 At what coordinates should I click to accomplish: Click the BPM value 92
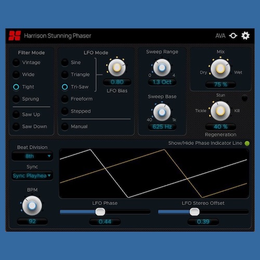click(x=32, y=222)
